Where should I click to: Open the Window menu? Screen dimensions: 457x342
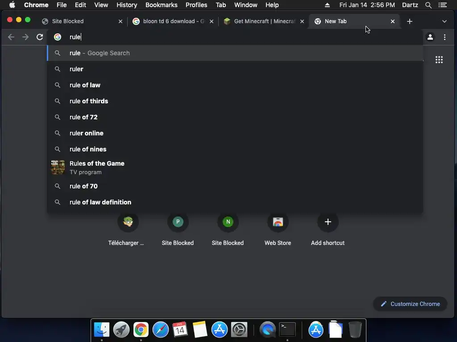tap(246, 5)
